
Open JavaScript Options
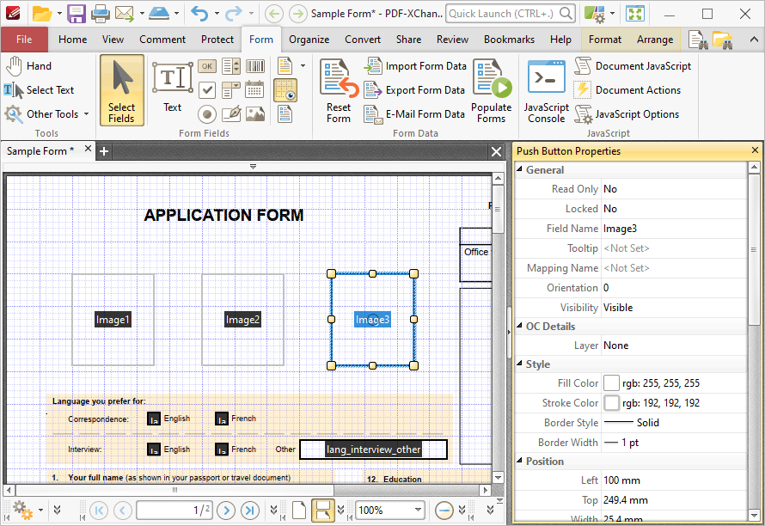click(x=627, y=114)
